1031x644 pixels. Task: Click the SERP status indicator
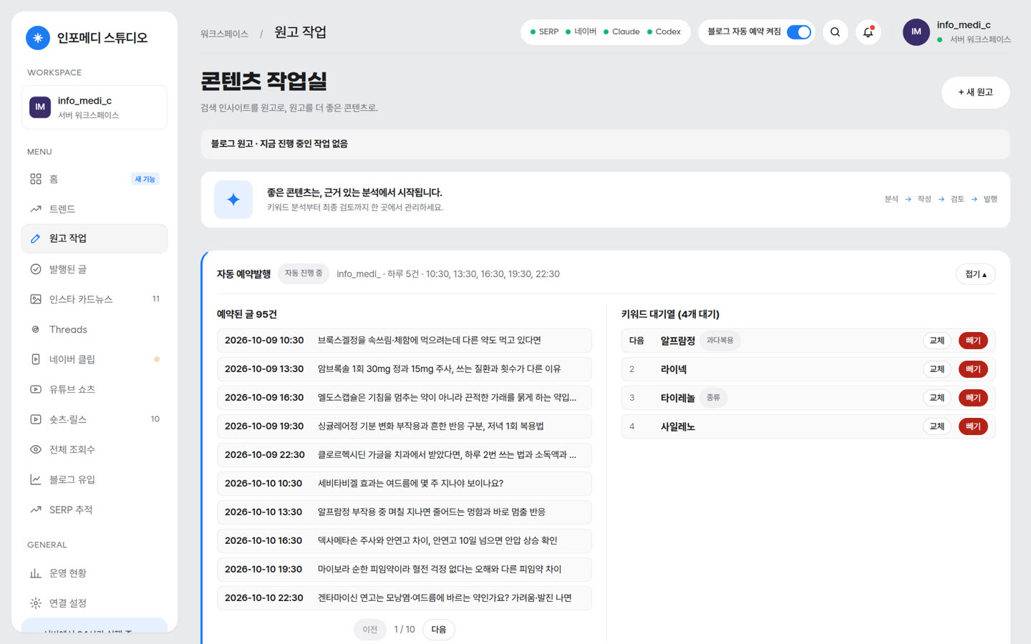click(544, 32)
